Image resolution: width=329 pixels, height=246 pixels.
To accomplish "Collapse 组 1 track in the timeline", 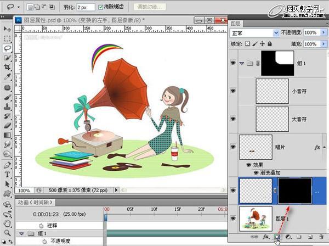I will [21, 233].
